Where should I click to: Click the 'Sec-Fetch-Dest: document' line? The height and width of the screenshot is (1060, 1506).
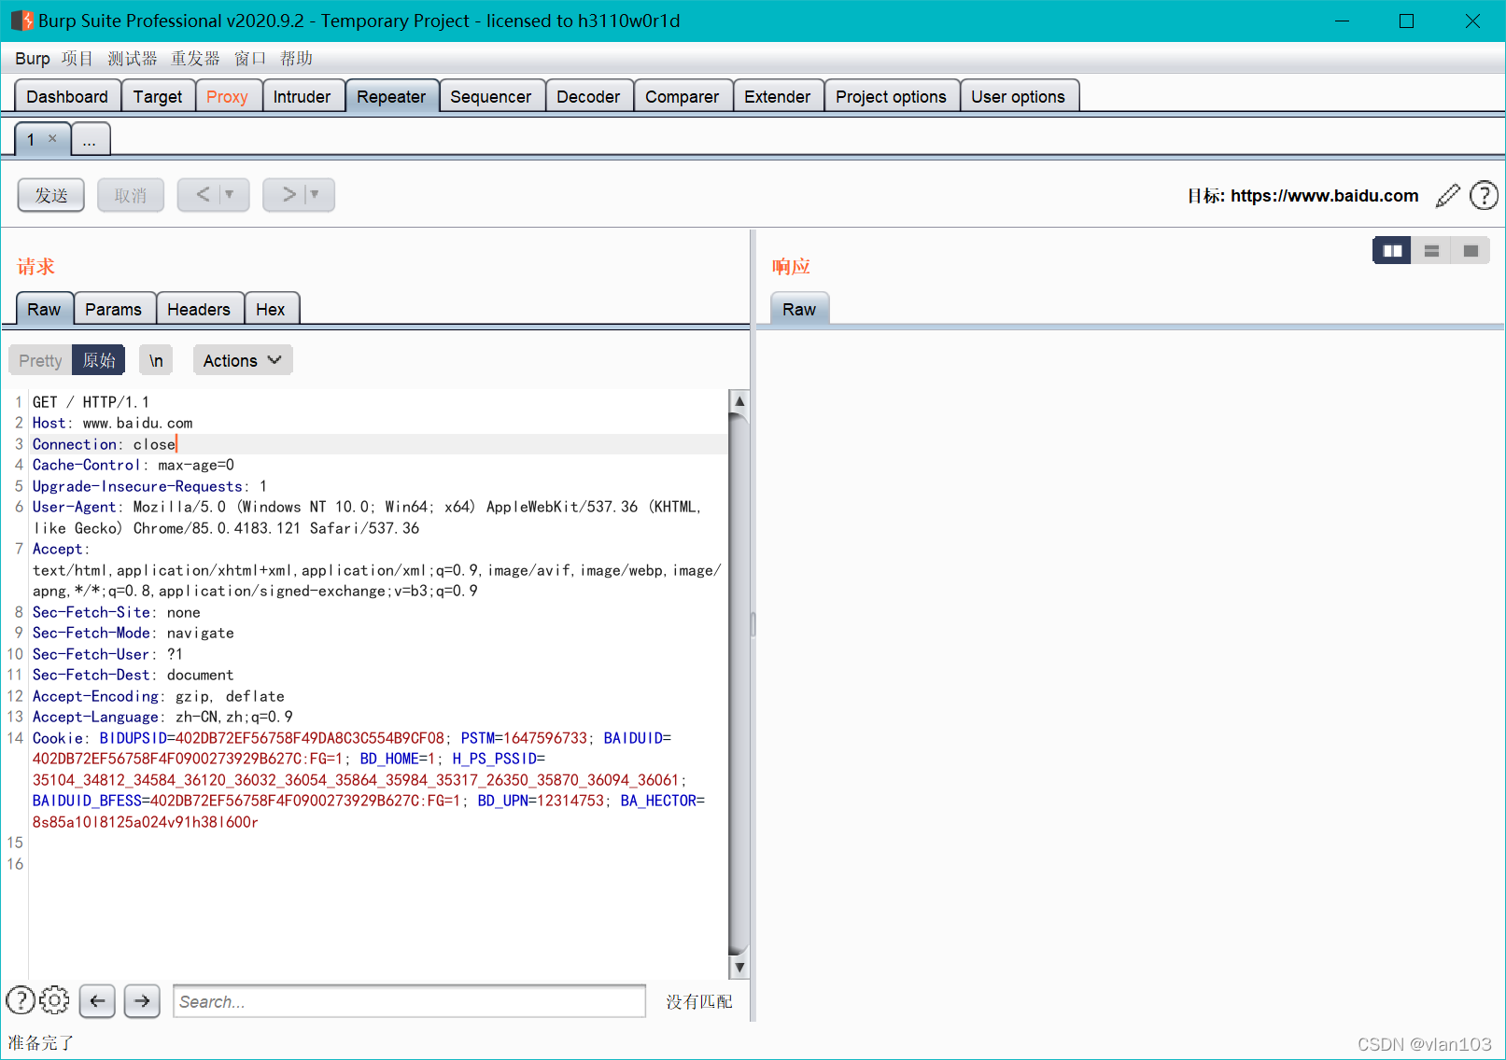pos(134,675)
